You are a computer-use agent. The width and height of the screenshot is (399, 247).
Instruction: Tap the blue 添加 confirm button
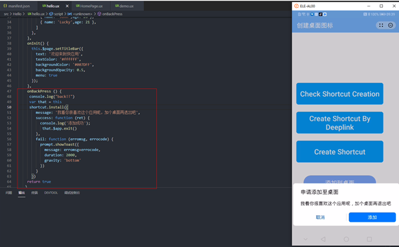coord(372,217)
